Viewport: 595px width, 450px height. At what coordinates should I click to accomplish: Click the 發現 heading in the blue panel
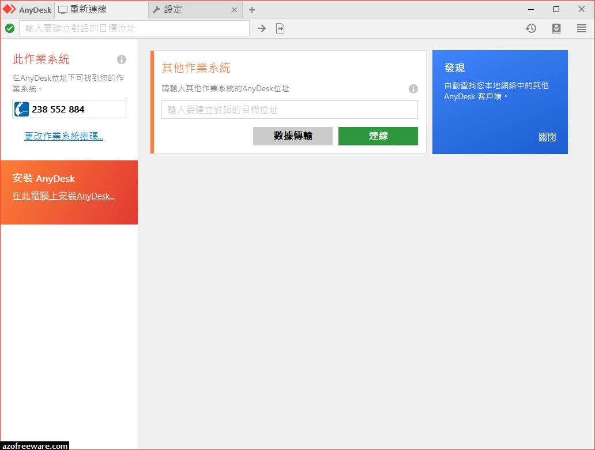coord(454,68)
